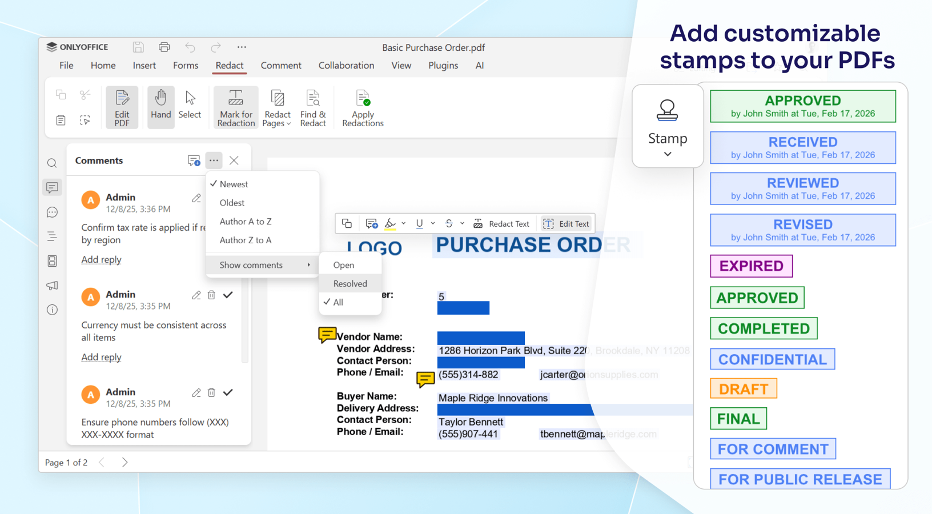This screenshot has width=932, height=514.
Task: Select Resolved in the Show comments submenu
Action: [349, 283]
